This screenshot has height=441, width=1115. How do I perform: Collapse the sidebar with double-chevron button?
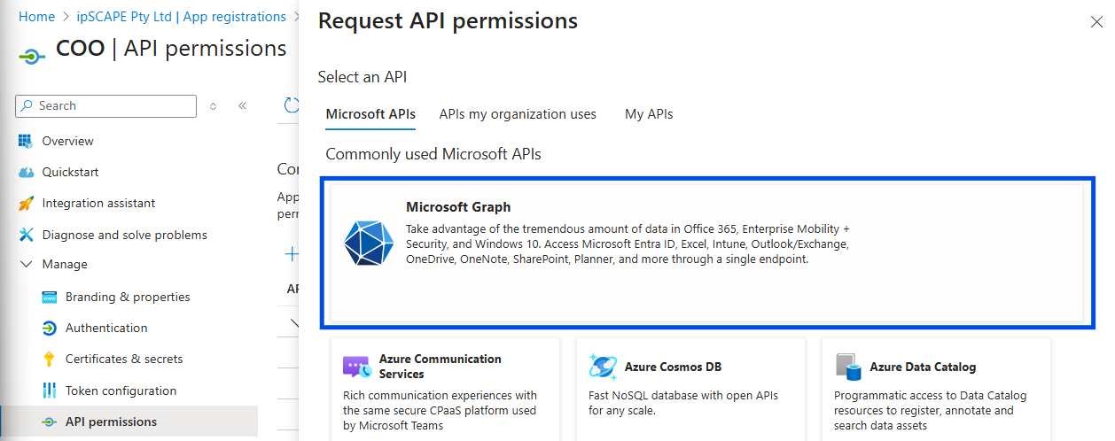point(242,106)
